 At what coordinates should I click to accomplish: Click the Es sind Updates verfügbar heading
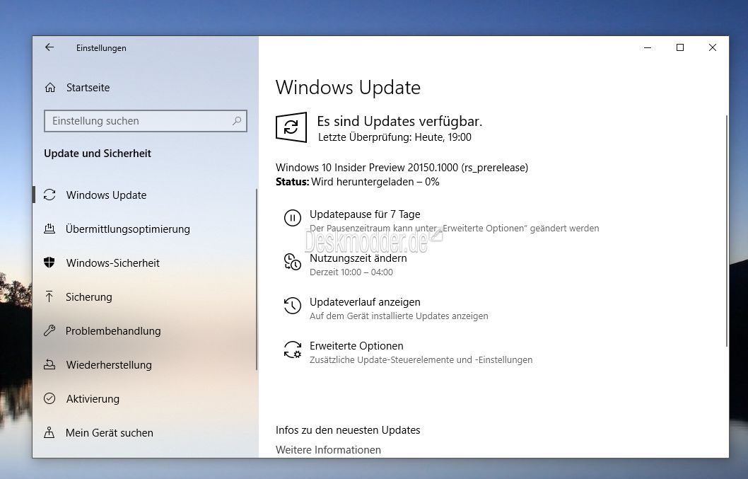399,121
